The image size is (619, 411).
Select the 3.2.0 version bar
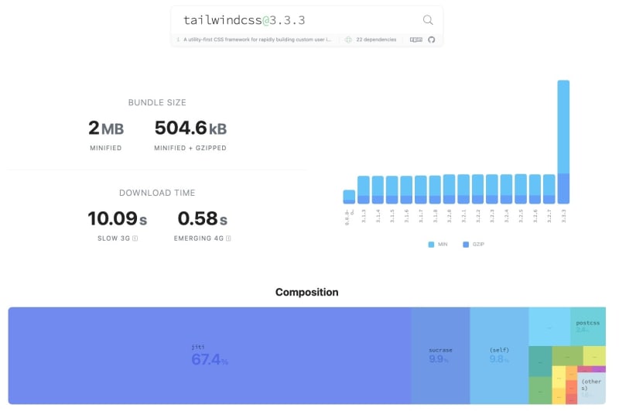click(x=450, y=189)
